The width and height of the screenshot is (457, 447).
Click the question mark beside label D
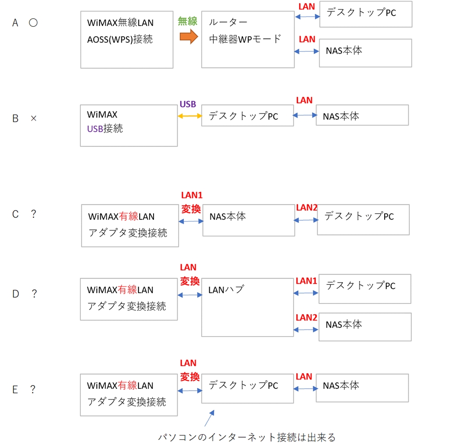(34, 294)
